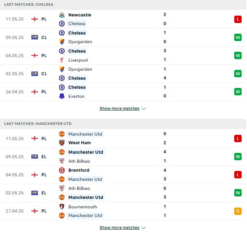247x233 pixels.
Task: Click the West Ham club crest icon
Action: [62, 143]
